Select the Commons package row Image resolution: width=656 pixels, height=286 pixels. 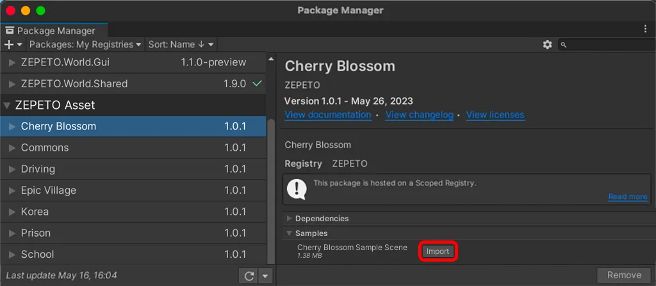point(133,148)
